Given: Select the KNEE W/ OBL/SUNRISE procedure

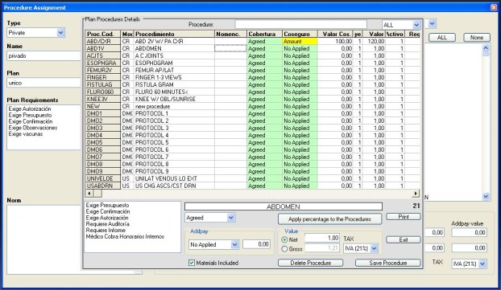Looking at the screenshot, I should [174, 99].
